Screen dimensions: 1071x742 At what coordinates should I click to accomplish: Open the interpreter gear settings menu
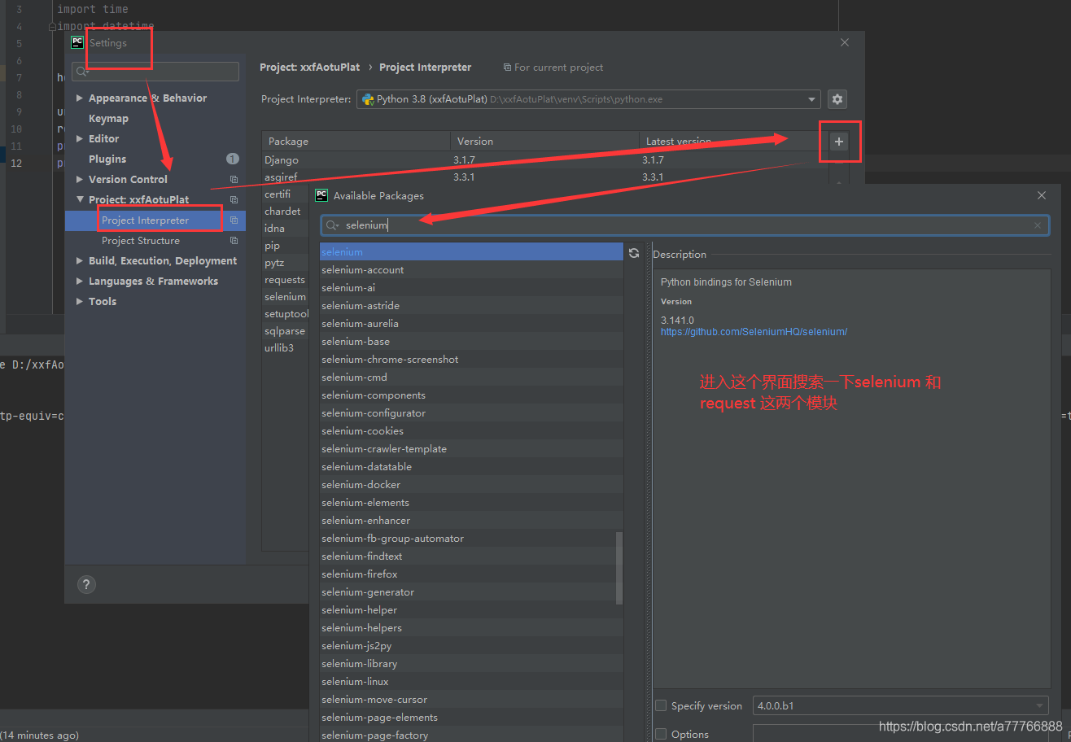[x=837, y=99]
